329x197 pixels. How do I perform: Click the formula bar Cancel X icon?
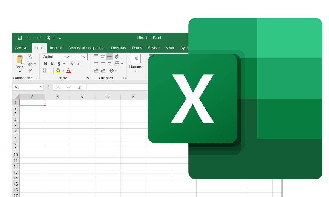58,87
